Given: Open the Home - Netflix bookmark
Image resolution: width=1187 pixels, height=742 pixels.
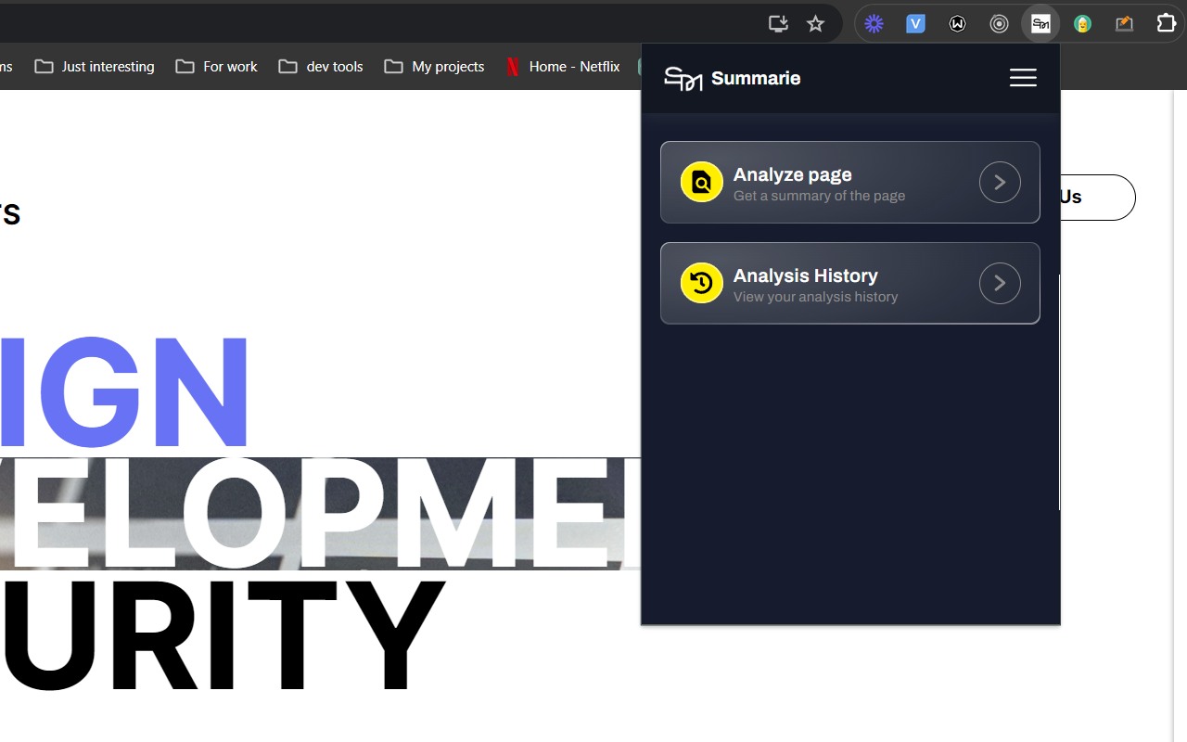Looking at the screenshot, I should coord(563,67).
